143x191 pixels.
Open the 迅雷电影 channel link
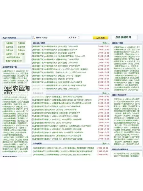pos(9,43)
